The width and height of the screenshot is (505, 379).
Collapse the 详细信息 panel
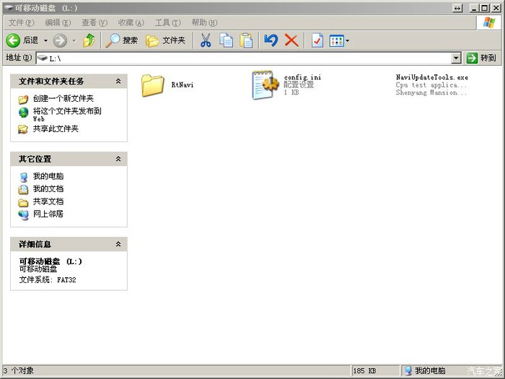(118, 245)
